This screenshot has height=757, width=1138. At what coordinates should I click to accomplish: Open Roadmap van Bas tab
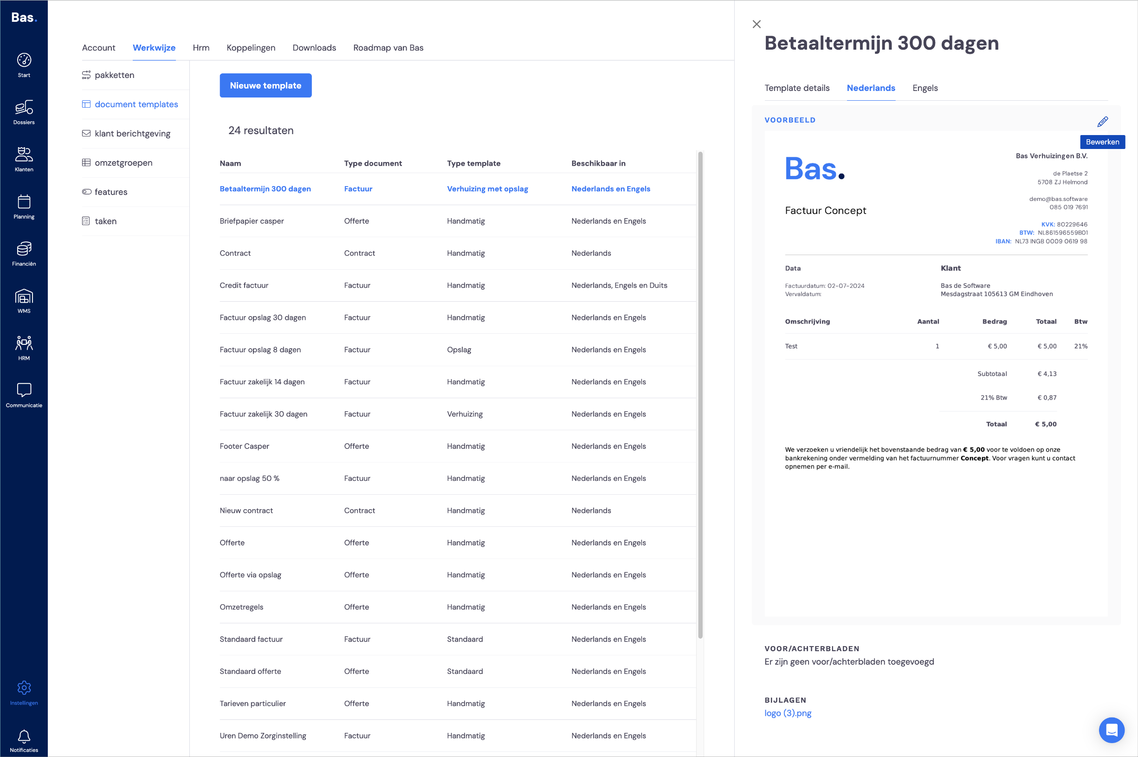pyautogui.click(x=388, y=48)
